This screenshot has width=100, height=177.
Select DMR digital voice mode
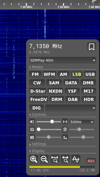(88, 83)
